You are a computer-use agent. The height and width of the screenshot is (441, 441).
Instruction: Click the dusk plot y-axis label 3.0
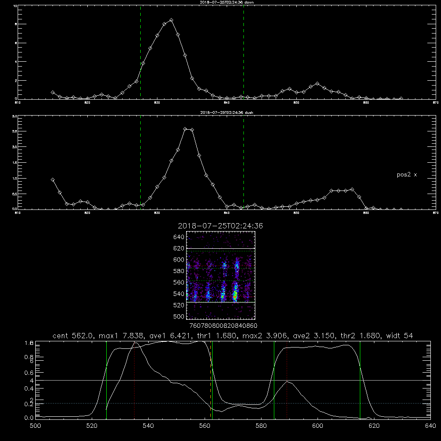tap(15, 116)
